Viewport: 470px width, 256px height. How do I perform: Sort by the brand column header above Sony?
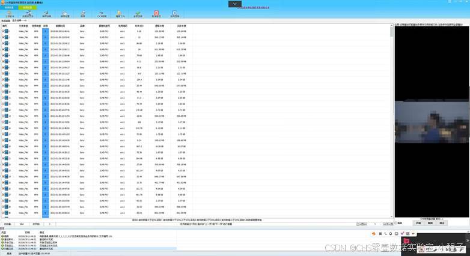pos(82,26)
